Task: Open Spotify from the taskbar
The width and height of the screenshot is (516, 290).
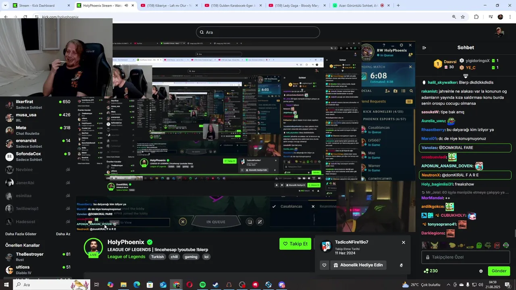Action: coord(203,285)
